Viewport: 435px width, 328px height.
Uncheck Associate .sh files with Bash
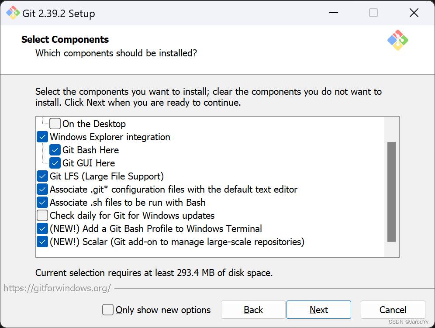[42, 202]
